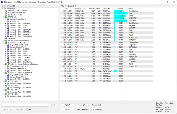Click the Transponder folder icon
The height and width of the screenshot is (114, 177).
point(4,9)
